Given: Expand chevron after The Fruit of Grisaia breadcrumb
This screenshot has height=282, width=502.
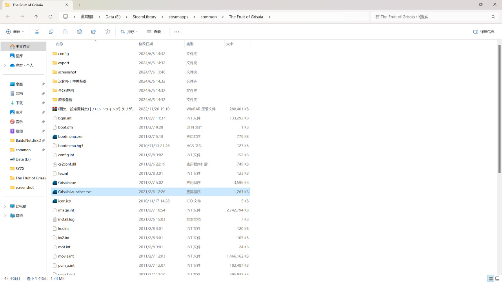Looking at the screenshot, I should [269, 17].
